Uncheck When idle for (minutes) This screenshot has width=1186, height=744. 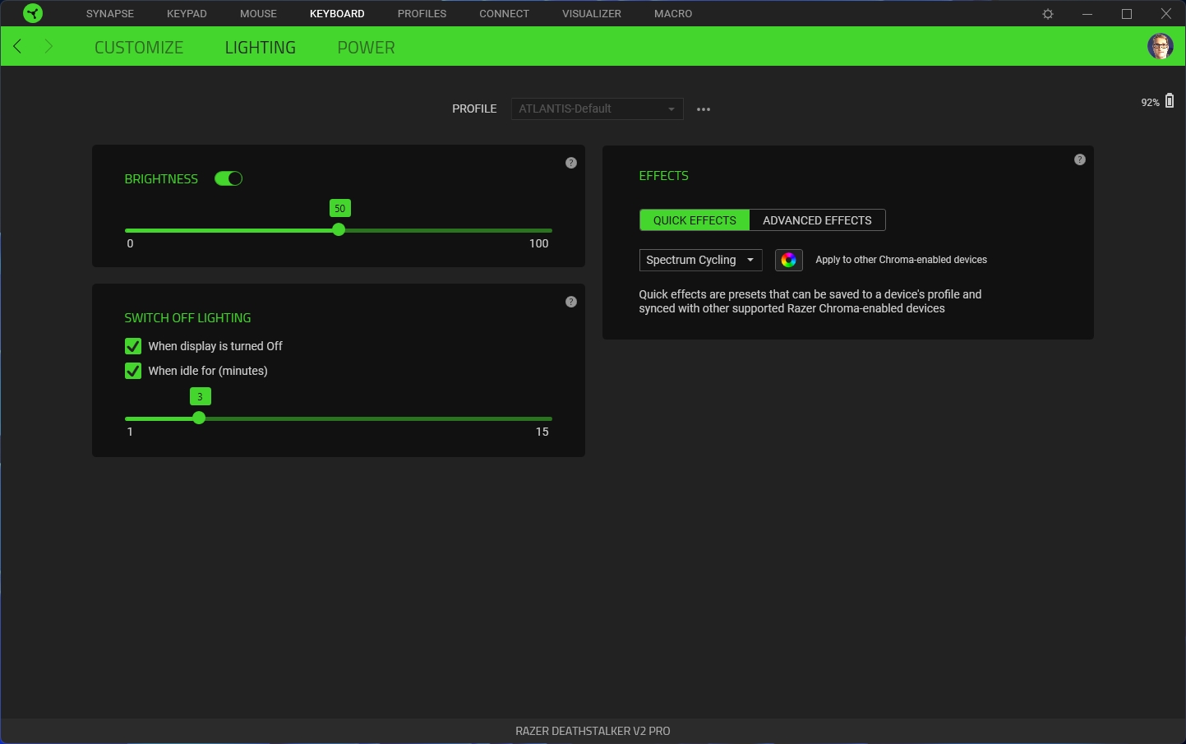coord(133,371)
